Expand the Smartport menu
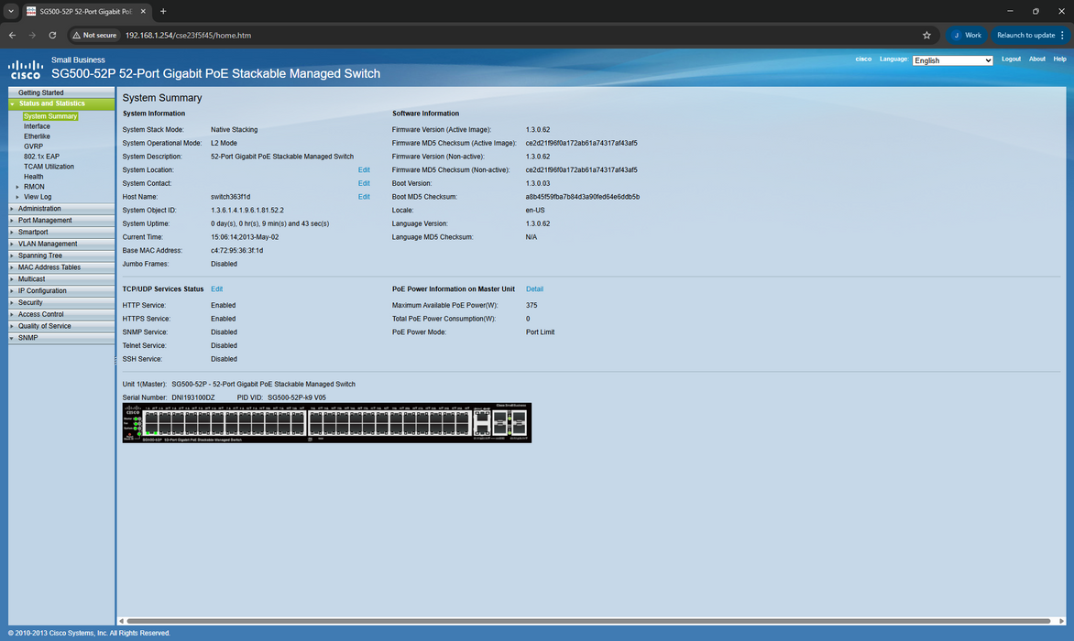This screenshot has height=641, width=1074. coord(61,232)
